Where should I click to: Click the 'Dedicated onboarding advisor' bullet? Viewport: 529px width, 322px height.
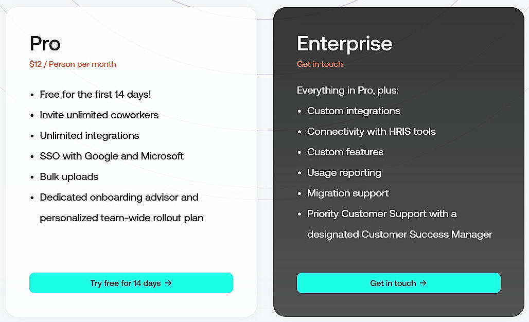[119, 197]
